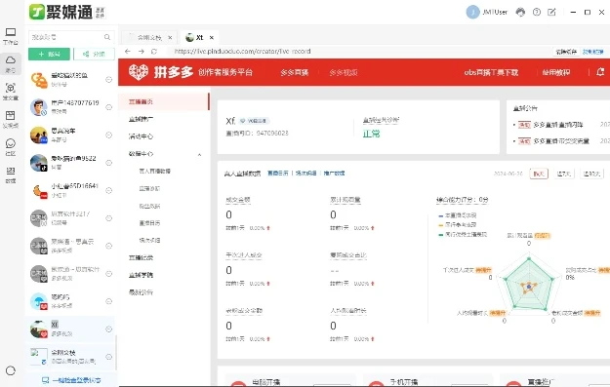This screenshot has width=610, height=387.
Task: Select the orange fish avatar account
Action: pos(71,80)
